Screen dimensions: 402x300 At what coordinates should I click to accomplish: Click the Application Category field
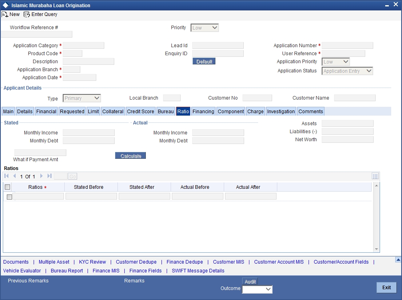84,46
